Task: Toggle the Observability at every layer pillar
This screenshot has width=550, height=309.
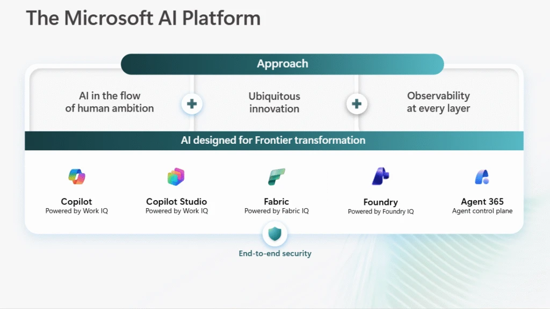Action: click(438, 102)
